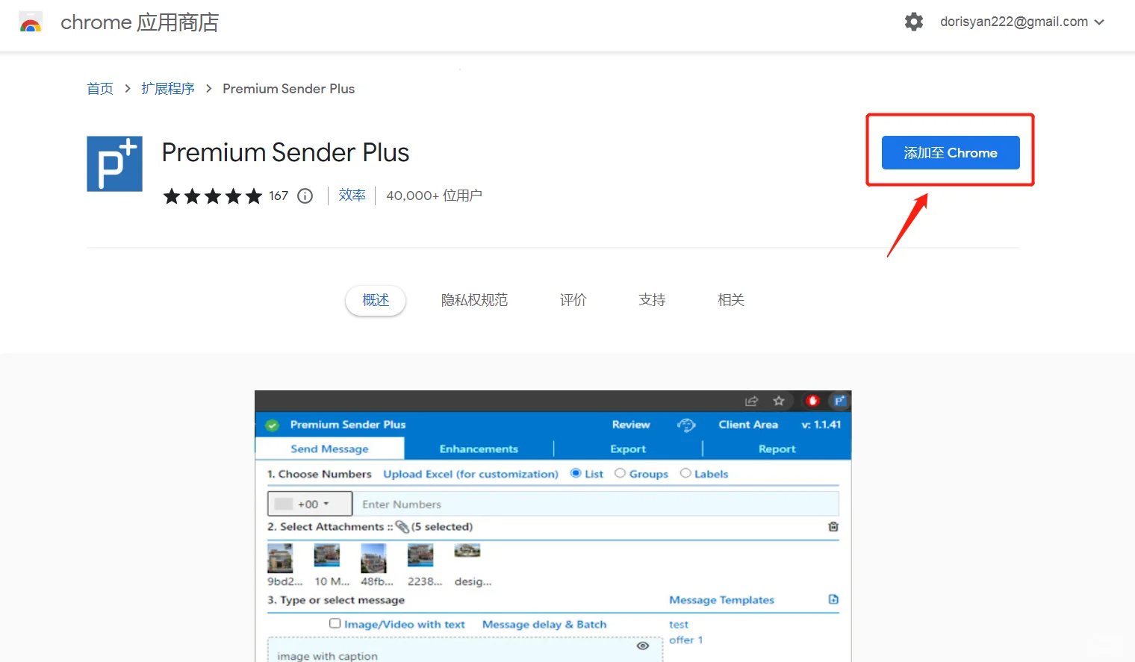
Task: Select the Labels radio button
Action: [685, 473]
